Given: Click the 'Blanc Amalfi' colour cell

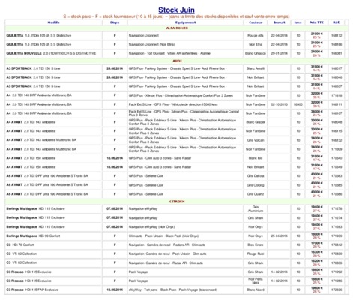Looking at the screenshot, I should tap(256, 68).
